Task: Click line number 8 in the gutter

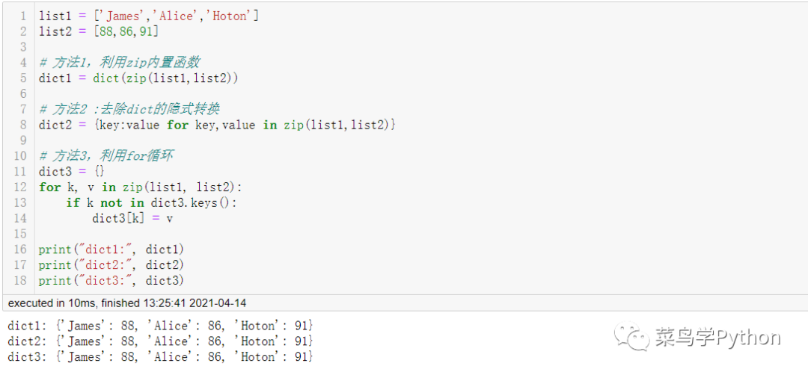Action: [23, 125]
